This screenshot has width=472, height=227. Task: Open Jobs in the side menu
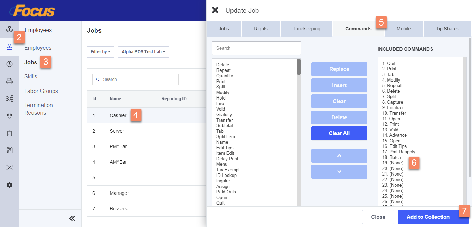pyautogui.click(x=31, y=63)
